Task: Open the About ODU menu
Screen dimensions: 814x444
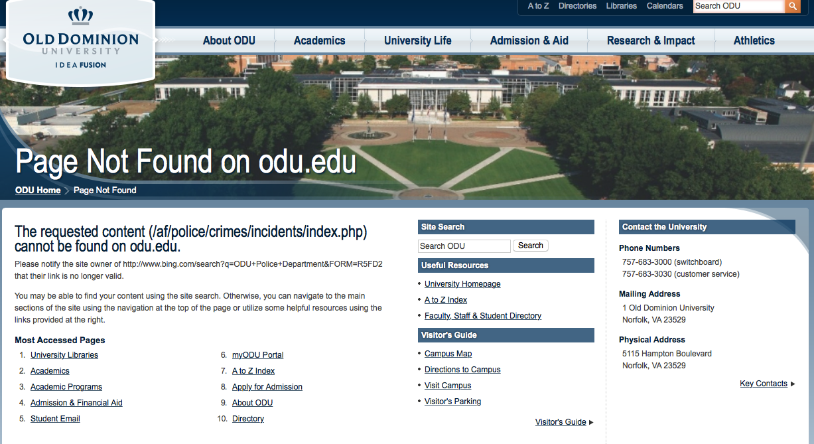Action: (229, 40)
